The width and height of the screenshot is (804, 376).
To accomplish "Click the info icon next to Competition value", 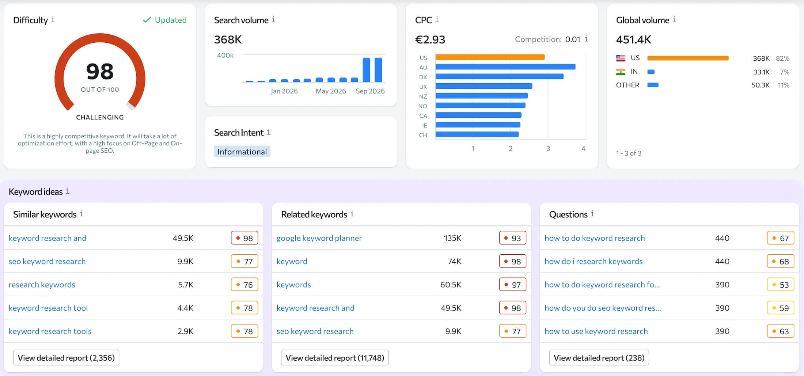I will (x=586, y=39).
